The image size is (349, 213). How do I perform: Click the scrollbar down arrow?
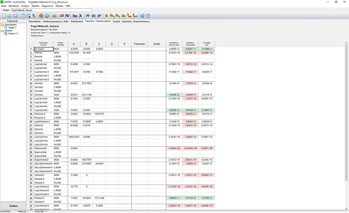(346, 209)
